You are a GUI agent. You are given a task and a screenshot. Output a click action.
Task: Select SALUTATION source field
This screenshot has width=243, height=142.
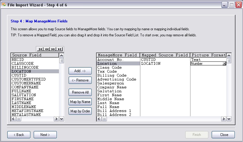coord(35,95)
